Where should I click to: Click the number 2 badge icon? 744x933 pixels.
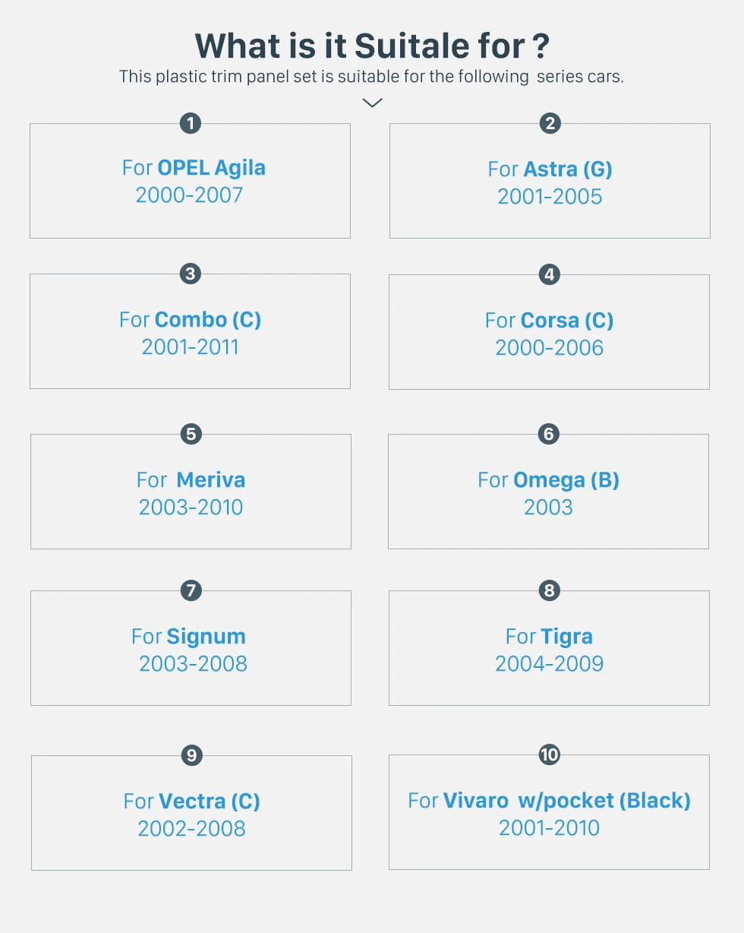click(x=550, y=123)
